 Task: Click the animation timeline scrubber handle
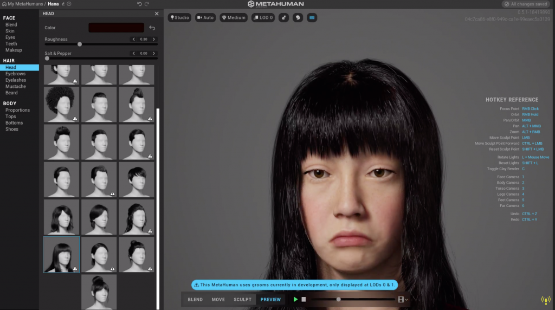tap(338, 299)
